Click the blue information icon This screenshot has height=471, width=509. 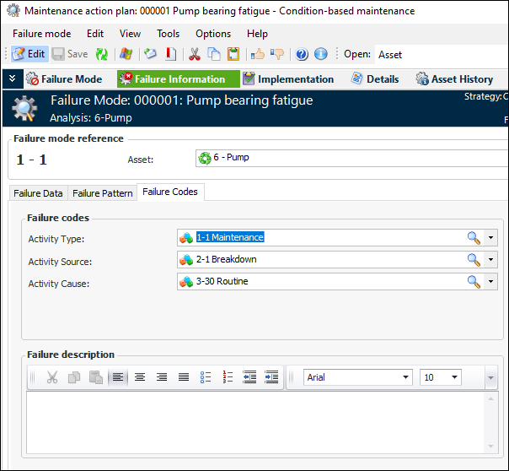click(x=320, y=54)
